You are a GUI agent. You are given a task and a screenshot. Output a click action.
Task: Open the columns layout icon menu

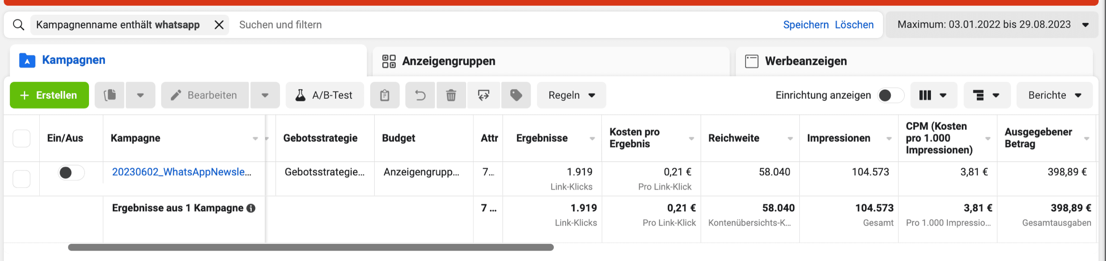click(933, 95)
